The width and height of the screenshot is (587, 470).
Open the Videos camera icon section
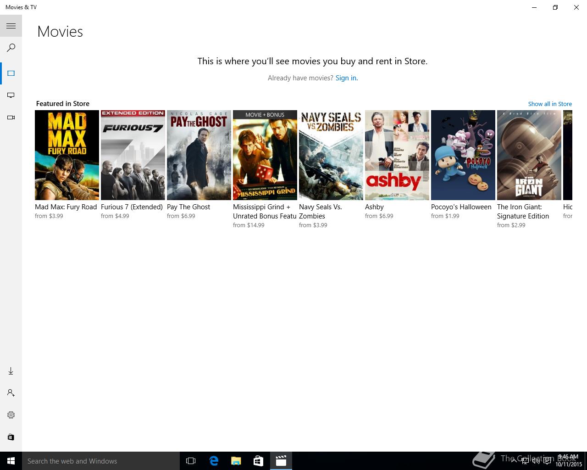point(11,117)
